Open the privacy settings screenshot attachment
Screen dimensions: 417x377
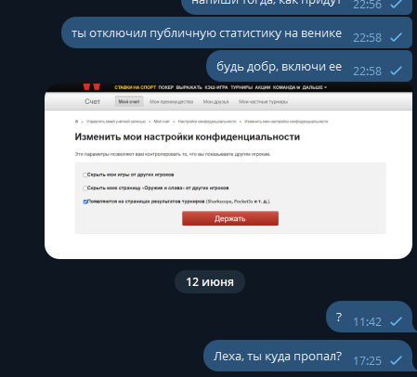click(x=228, y=171)
